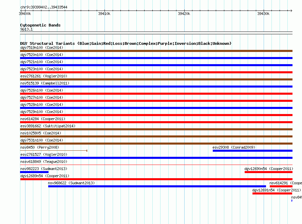Select the blue bar under esv2761527
302x224 pixels.
(156, 158)
